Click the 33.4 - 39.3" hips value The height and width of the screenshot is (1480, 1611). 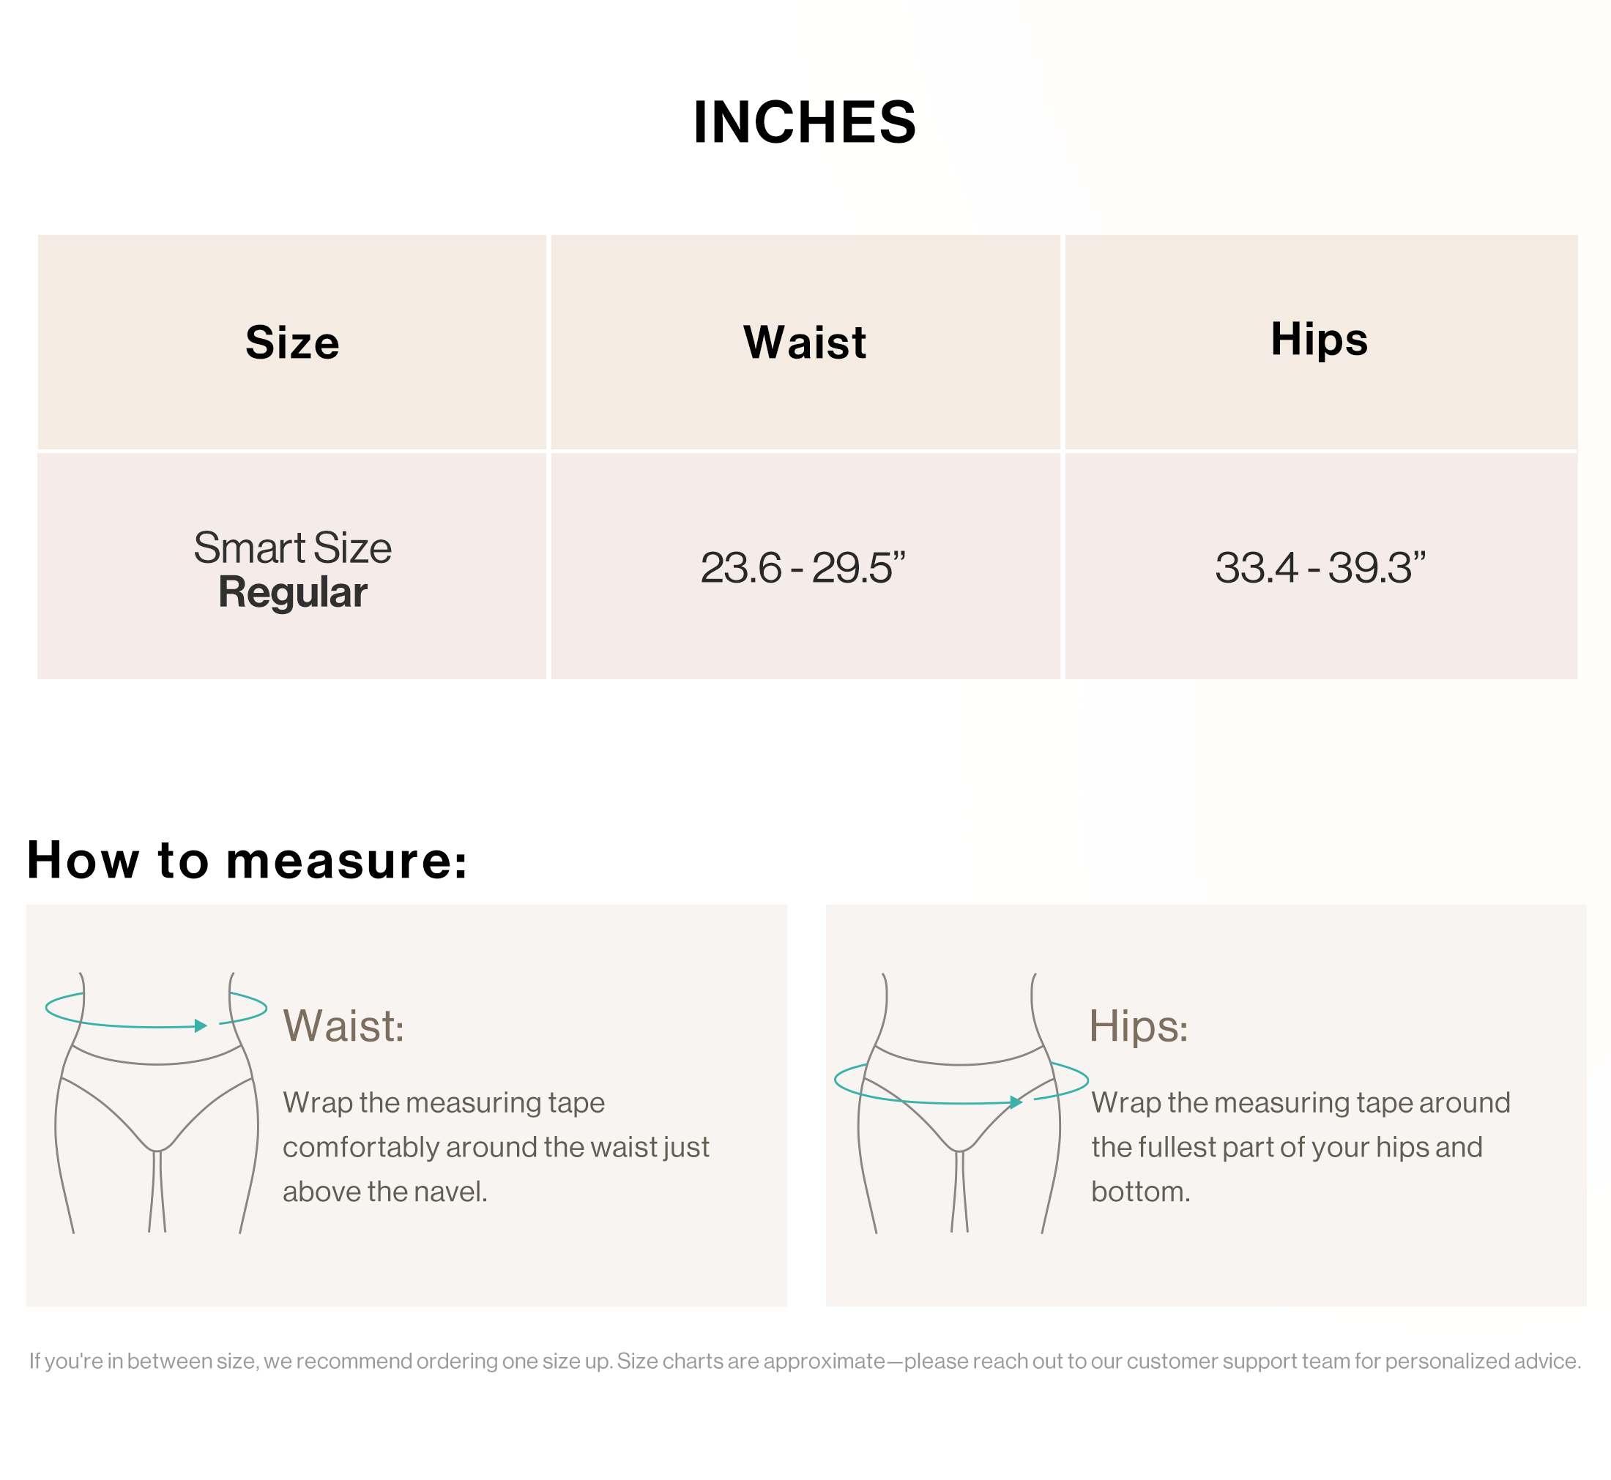tap(1320, 567)
